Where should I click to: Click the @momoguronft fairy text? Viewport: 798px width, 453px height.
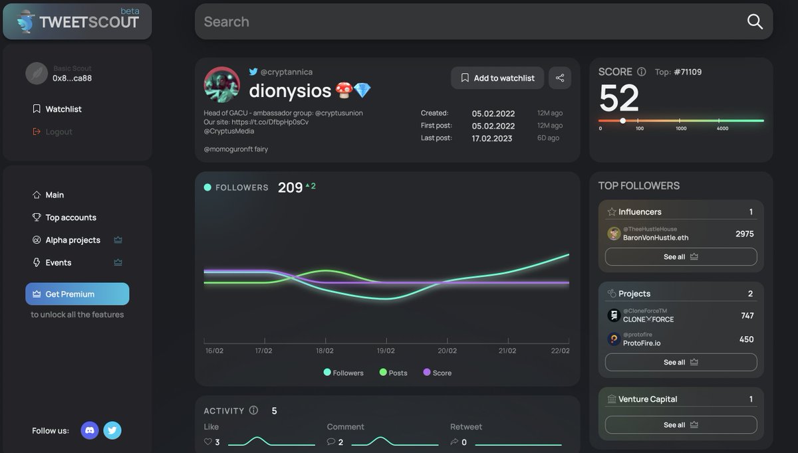pos(236,149)
